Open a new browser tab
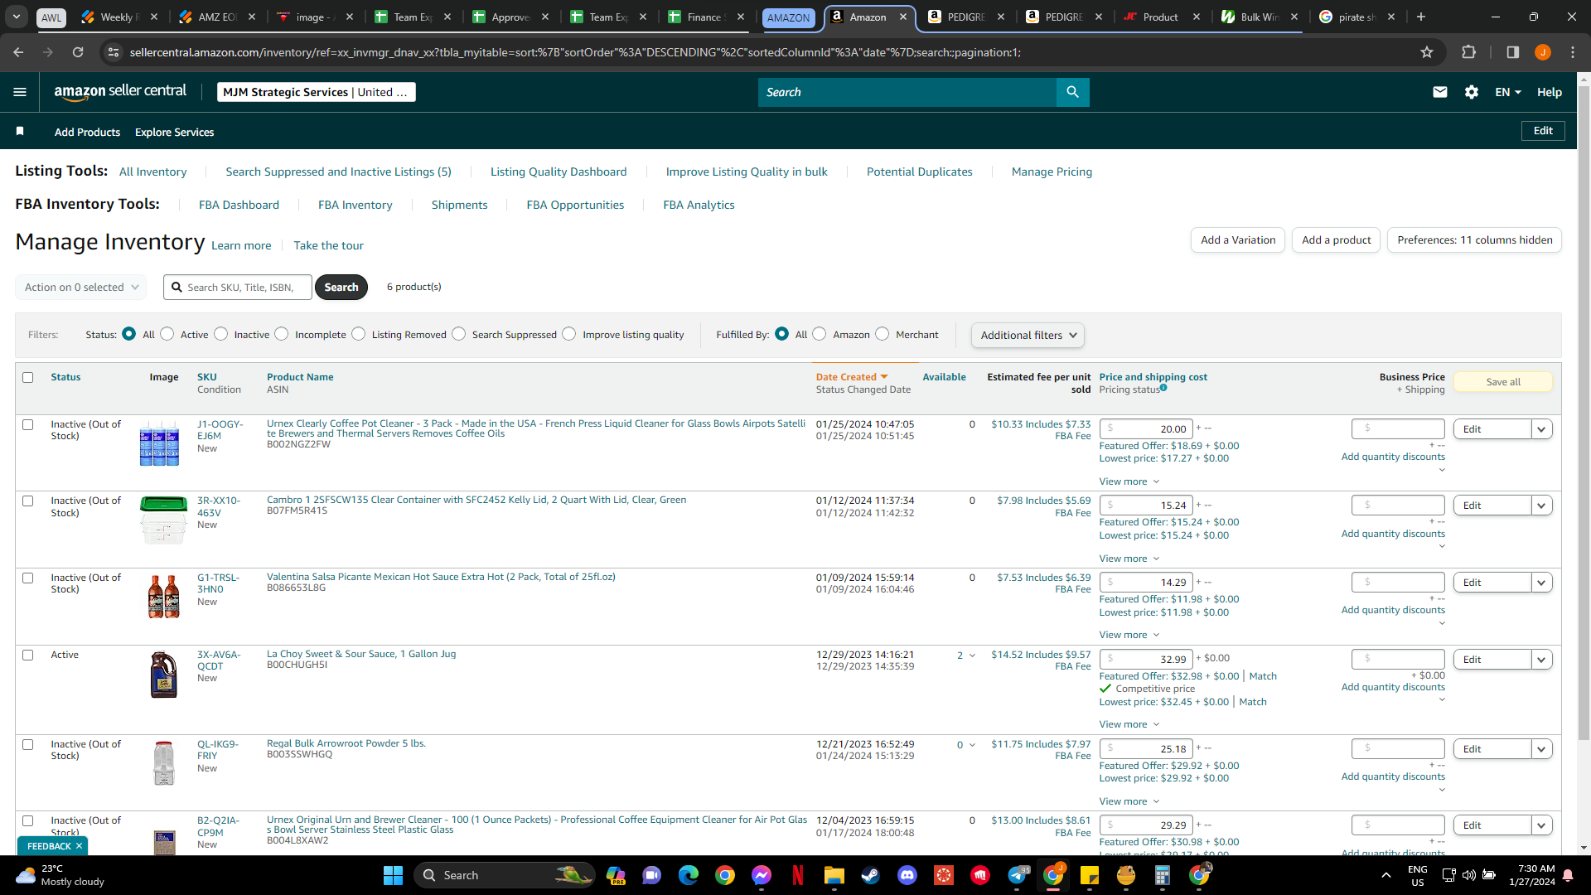Screen dimensions: 1591x895 click(1421, 17)
